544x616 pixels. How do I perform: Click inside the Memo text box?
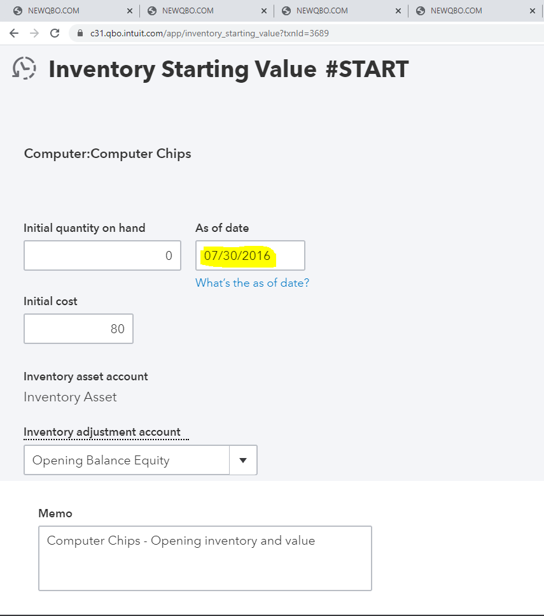tap(205, 558)
